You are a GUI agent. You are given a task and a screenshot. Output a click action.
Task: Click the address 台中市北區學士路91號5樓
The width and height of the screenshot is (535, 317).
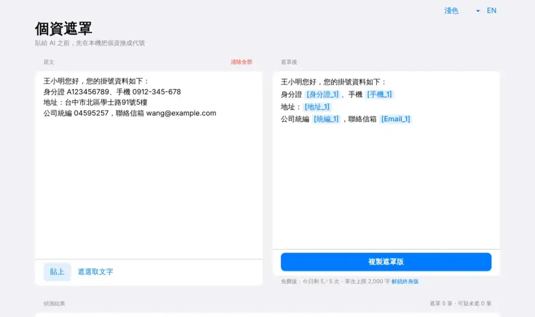(x=106, y=102)
